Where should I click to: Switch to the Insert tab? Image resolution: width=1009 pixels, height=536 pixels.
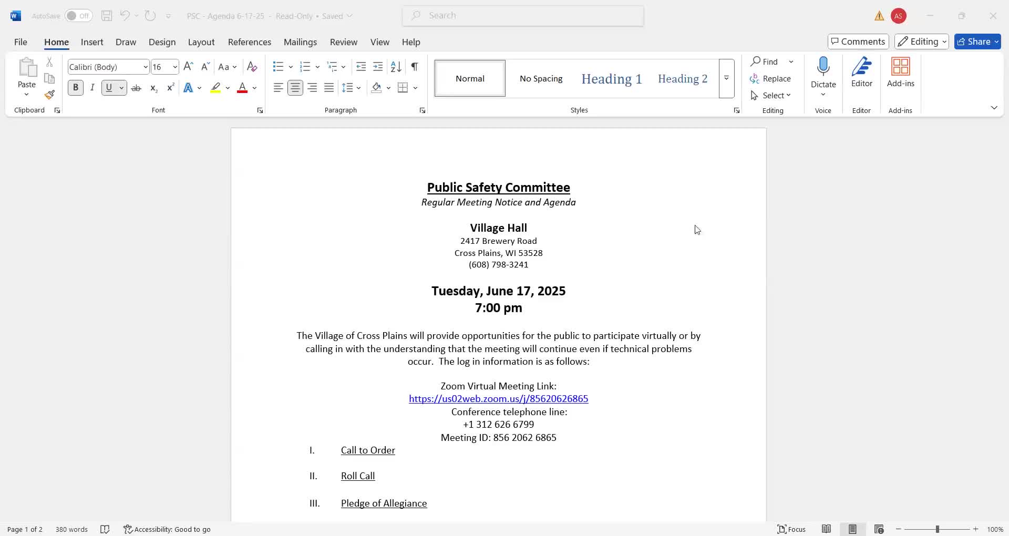[92, 42]
